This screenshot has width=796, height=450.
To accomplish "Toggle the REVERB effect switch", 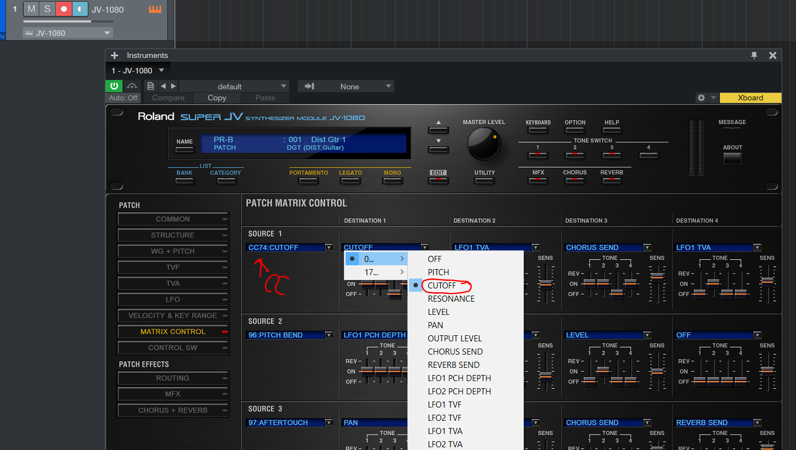I will click(612, 180).
